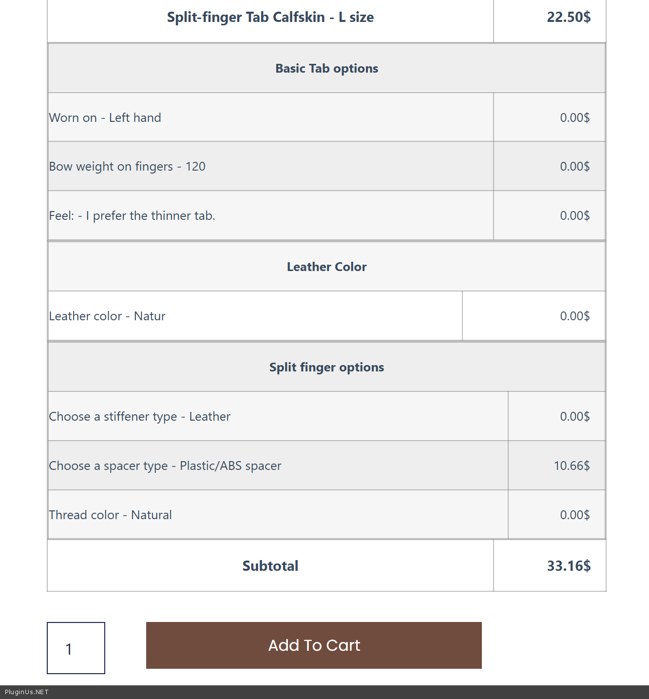This screenshot has width=649, height=699.
Task: Click the Split-finger Tab Calfskin title
Action: coord(270,18)
